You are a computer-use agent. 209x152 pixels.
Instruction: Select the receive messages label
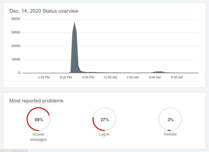coord(39,137)
